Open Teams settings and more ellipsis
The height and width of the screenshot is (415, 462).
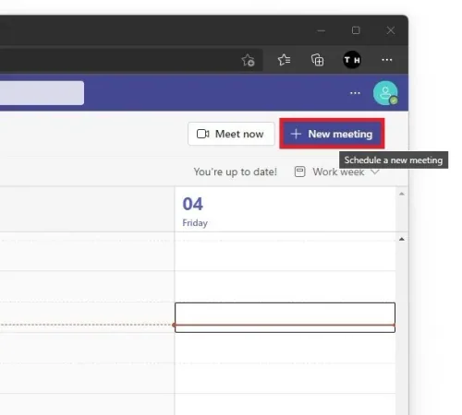pyautogui.click(x=355, y=93)
